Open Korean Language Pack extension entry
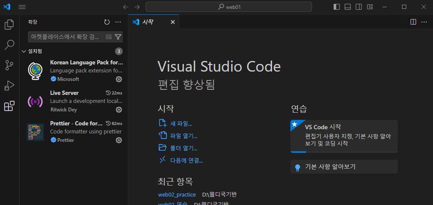This screenshot has width=433, height=205. (x=75, y=71)
